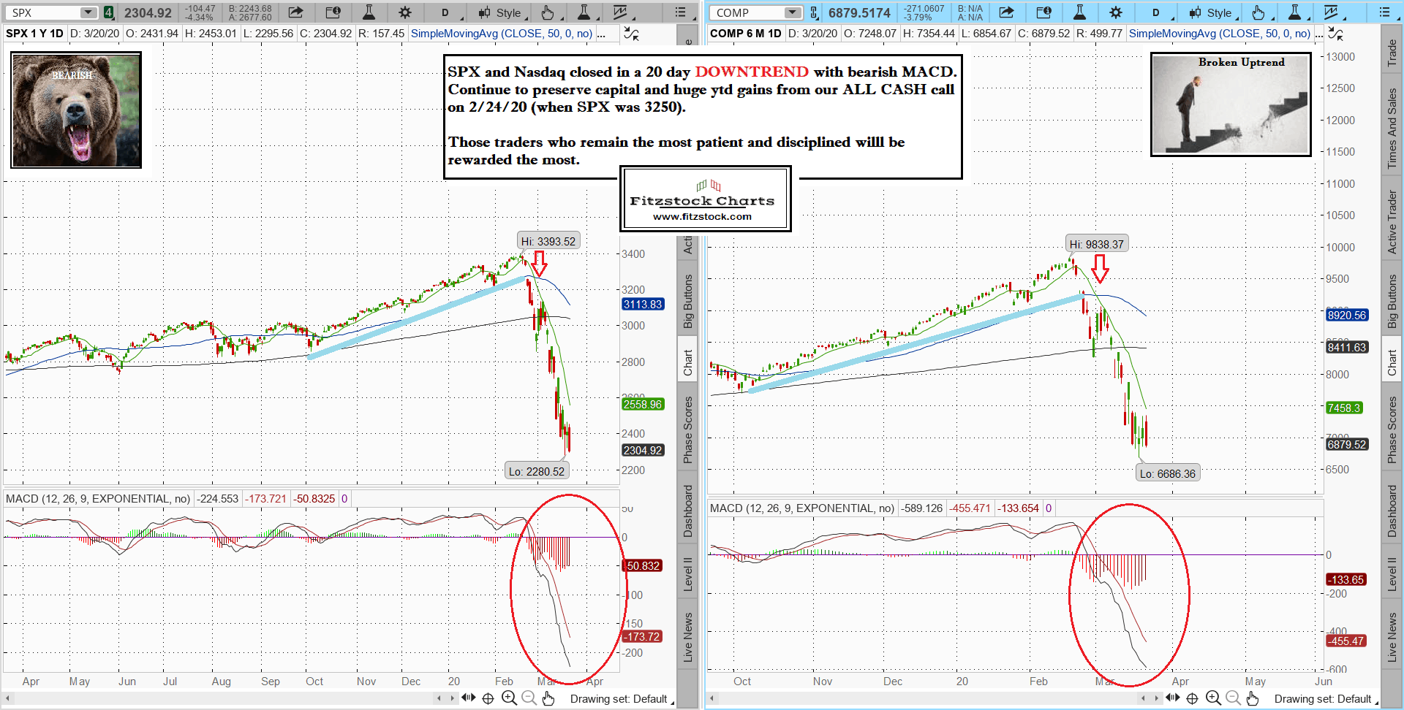Open the COMP chart Style dropdown
Screen dimensions: 1404x710
pos(1212,12)
